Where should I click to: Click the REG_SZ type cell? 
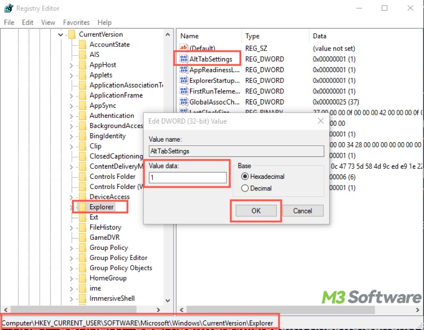pyautogui.click(x=256, y=48)
